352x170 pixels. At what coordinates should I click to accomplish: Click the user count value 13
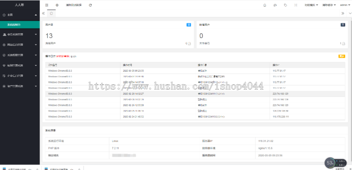[x=49, y=36]
